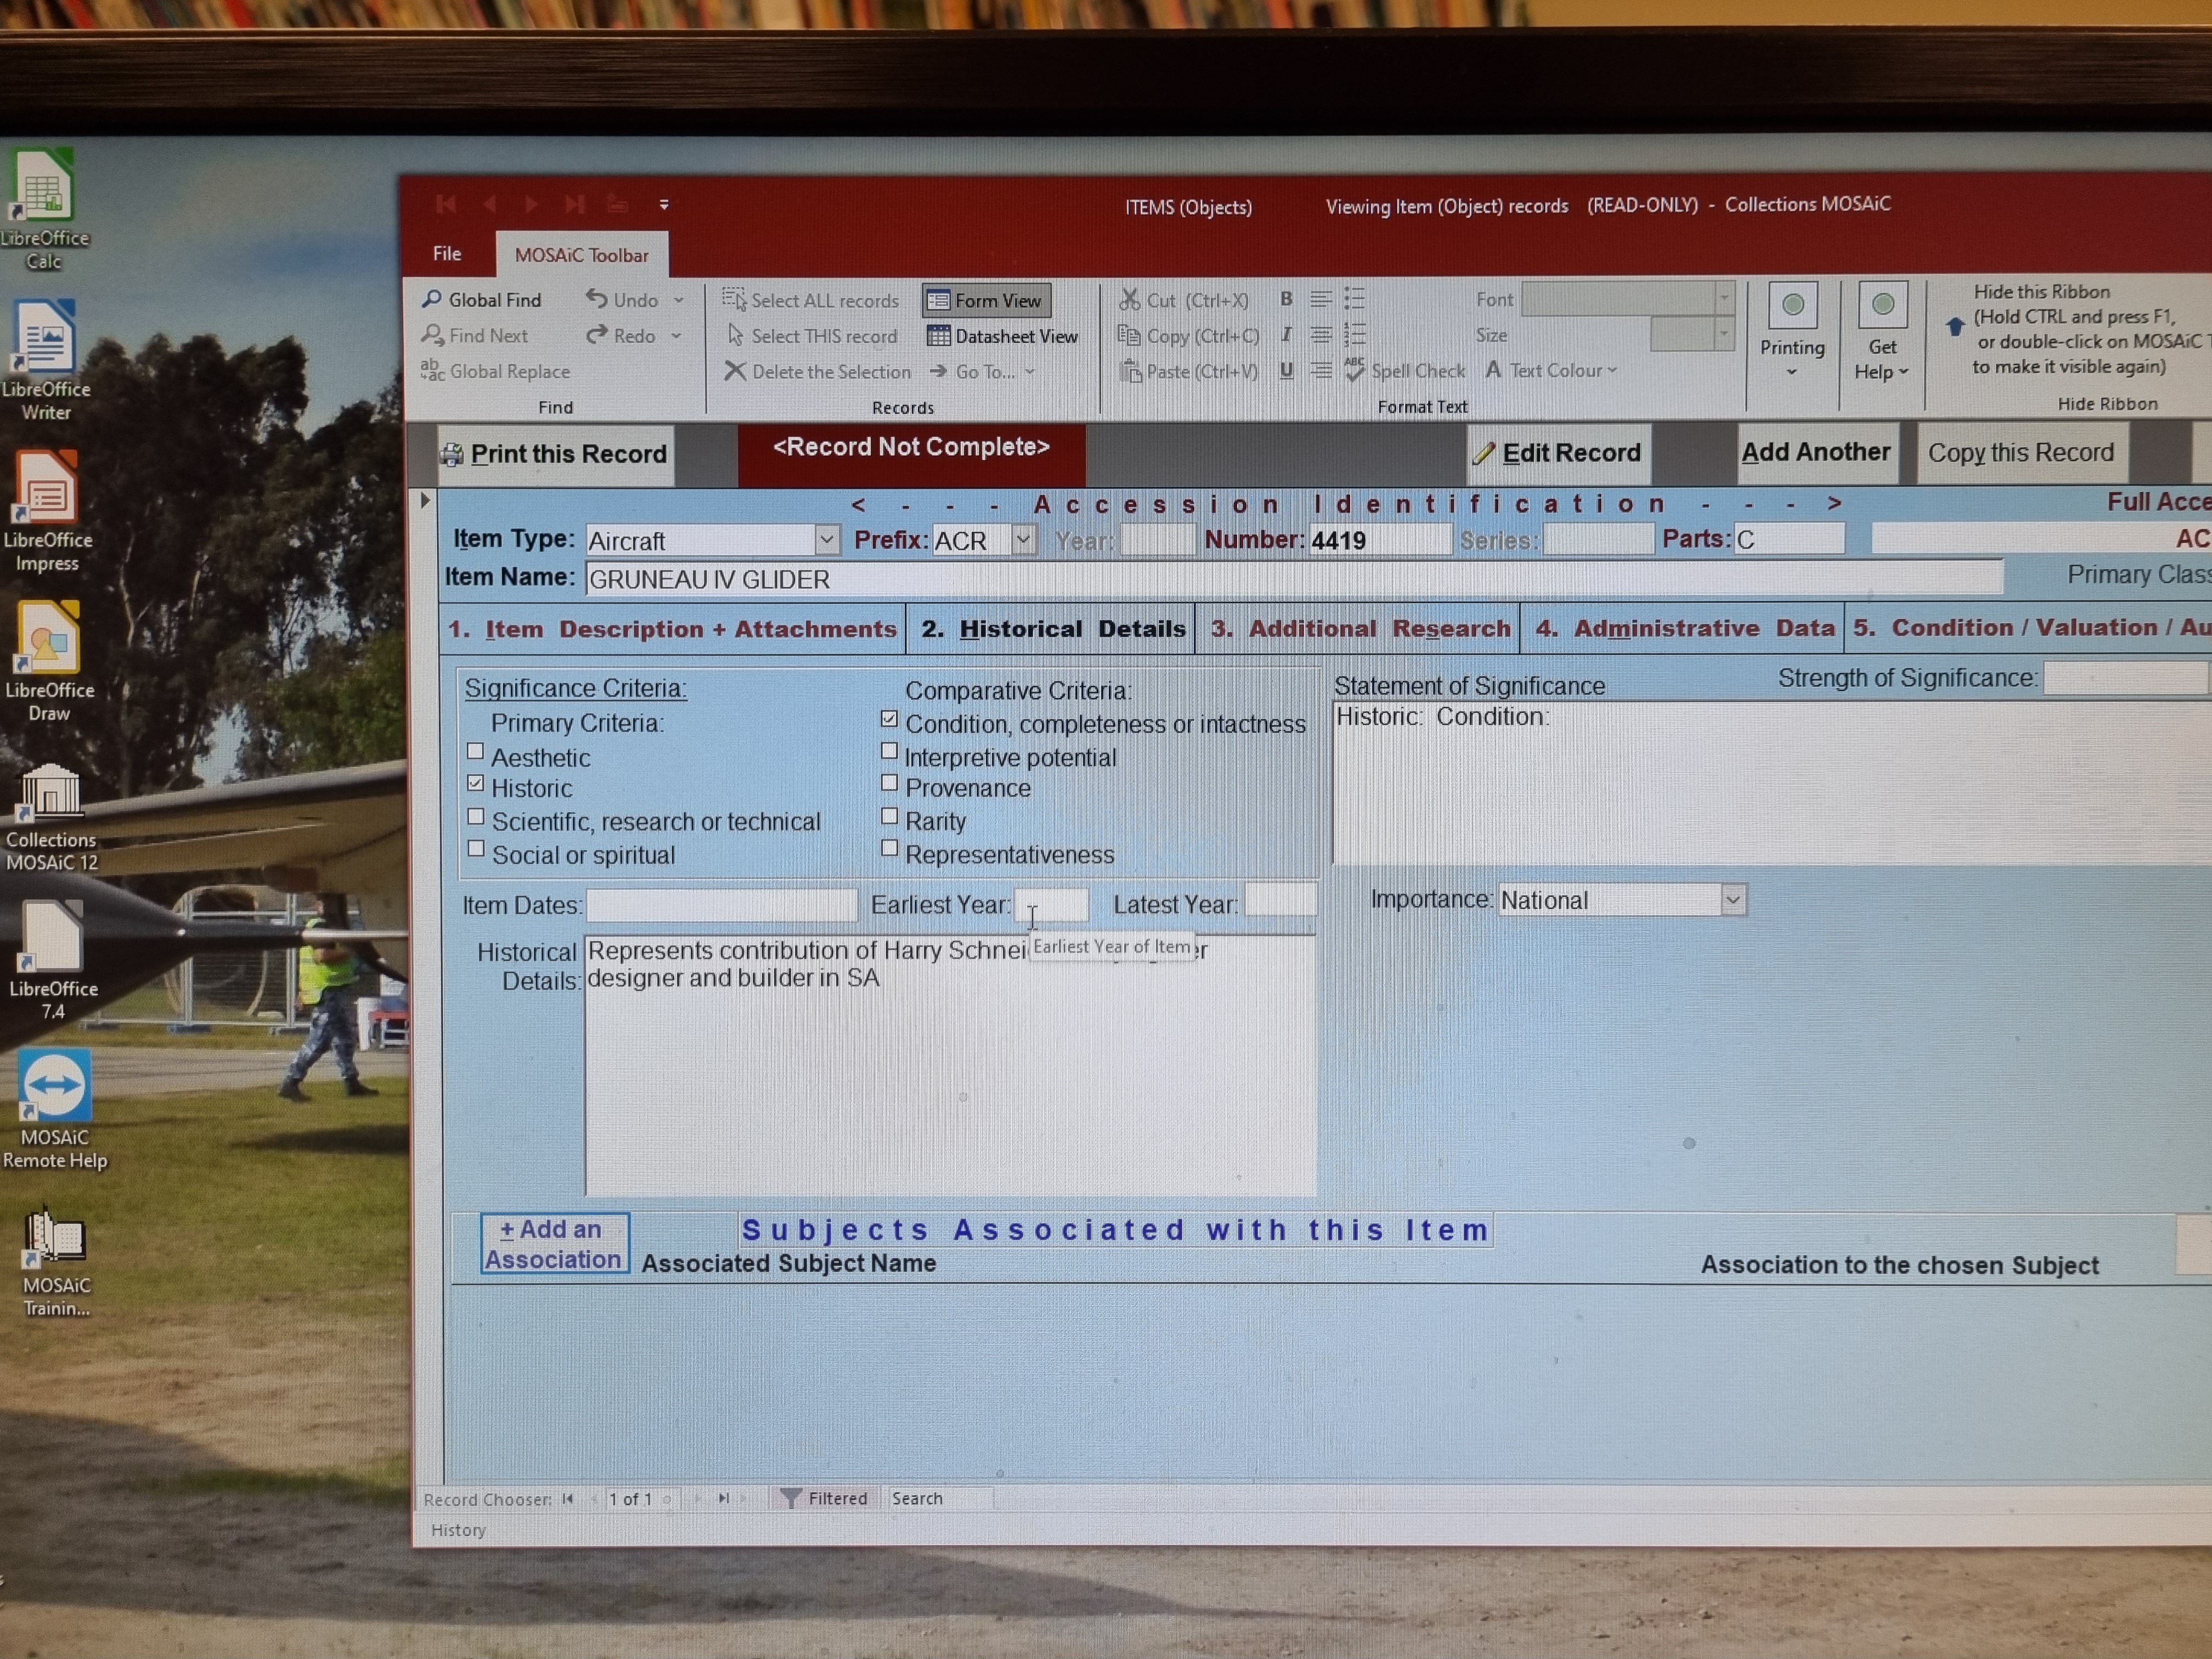Tick the Provenance checkbox

point(889,783)
